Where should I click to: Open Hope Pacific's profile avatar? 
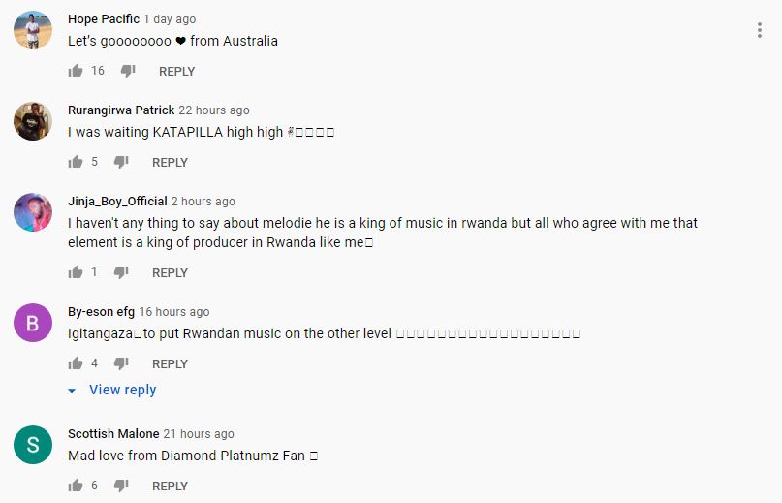pos(33,30)
